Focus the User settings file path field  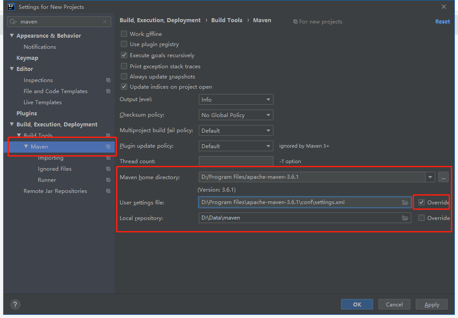305,202
